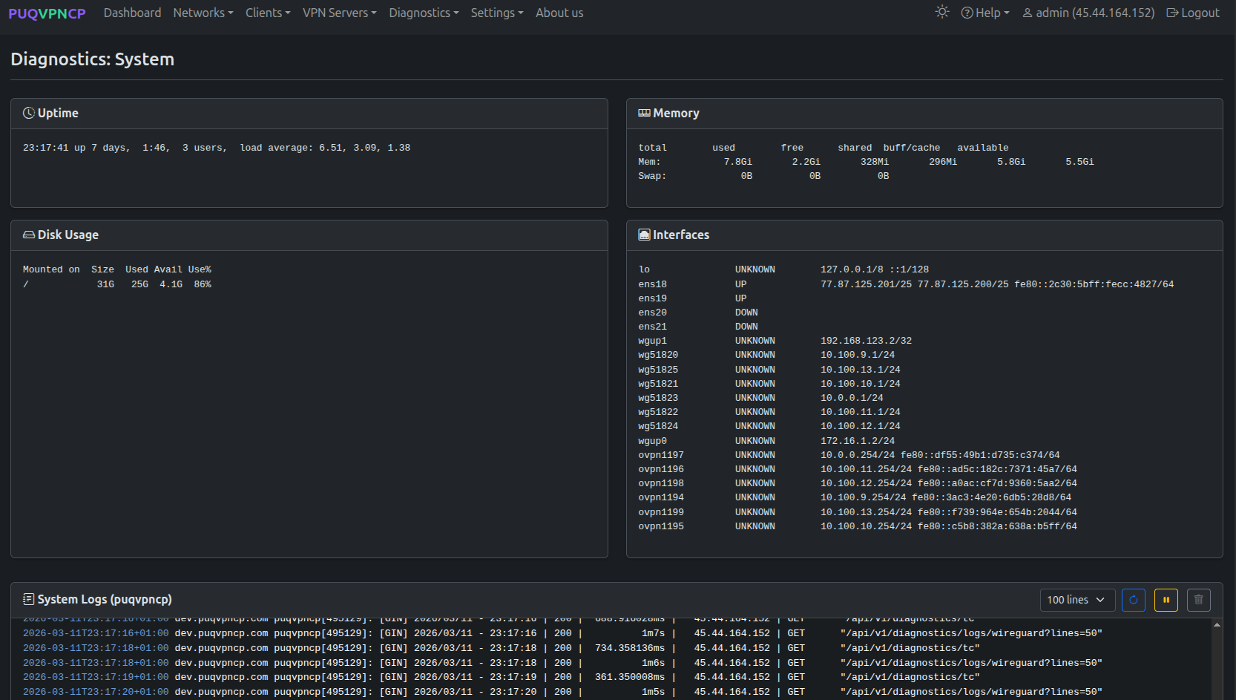Click the 23:17:19 log entry path /api/v1/diagnostics/tc
Image resolution: width=1236 pixels, height=700 pixels.
[910, 677]
